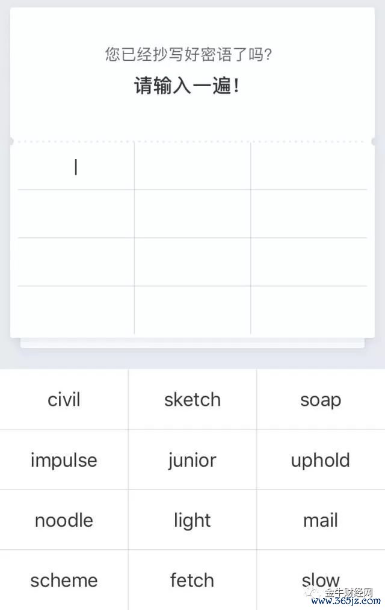Click the bottom-right cell of the grid

pyautogui.click(x=309, y=307)
